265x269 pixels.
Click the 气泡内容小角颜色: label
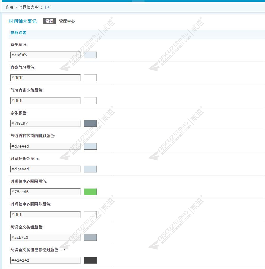(27, 90)
